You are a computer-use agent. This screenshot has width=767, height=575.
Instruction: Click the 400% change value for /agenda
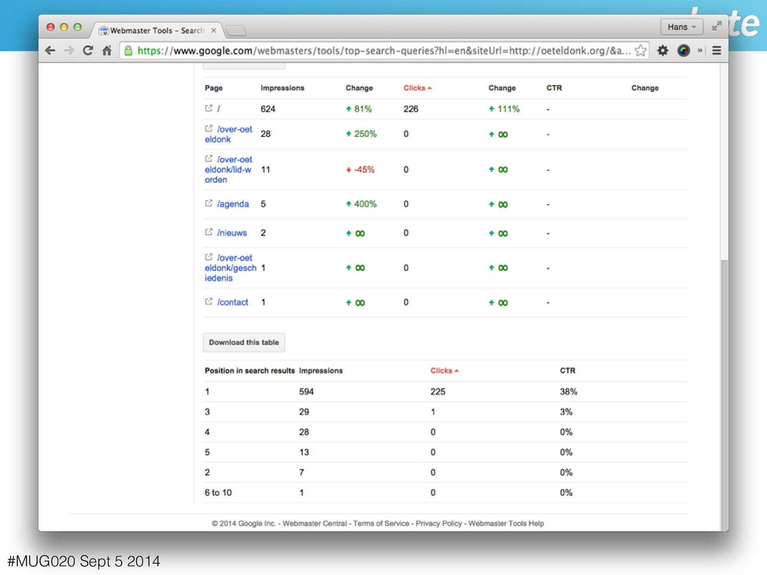[365, 204]
